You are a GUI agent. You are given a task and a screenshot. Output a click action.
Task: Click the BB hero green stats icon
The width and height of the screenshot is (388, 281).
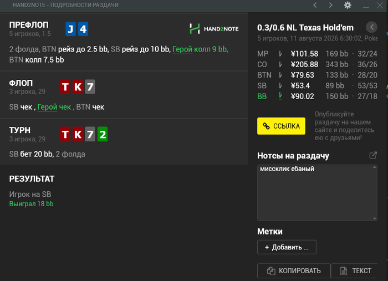pos(280,96)
